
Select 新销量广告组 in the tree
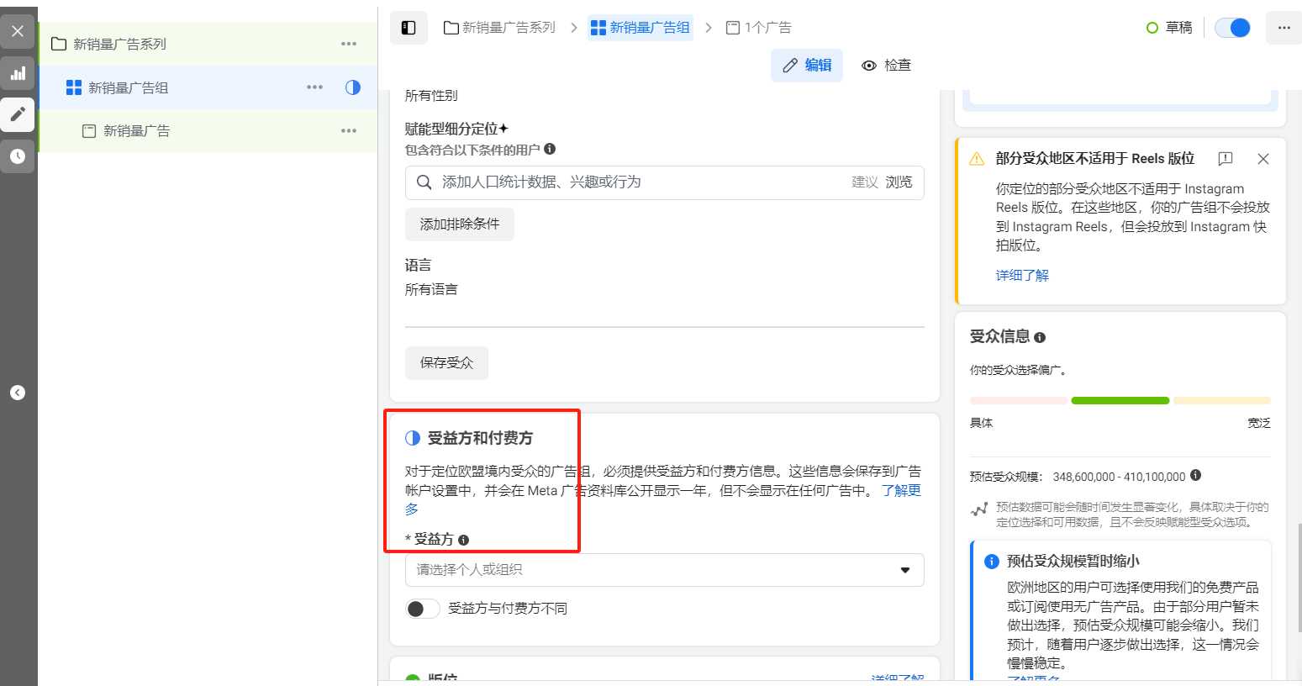[x=128, y=87]
